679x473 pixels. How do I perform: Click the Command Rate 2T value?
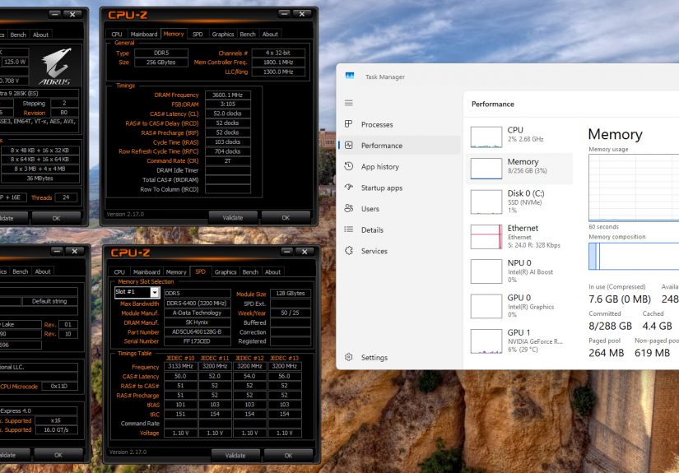[x=228, y=161]
